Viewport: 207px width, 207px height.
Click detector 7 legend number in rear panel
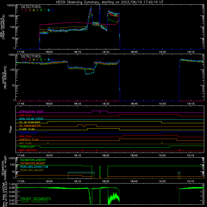[45, 60]
